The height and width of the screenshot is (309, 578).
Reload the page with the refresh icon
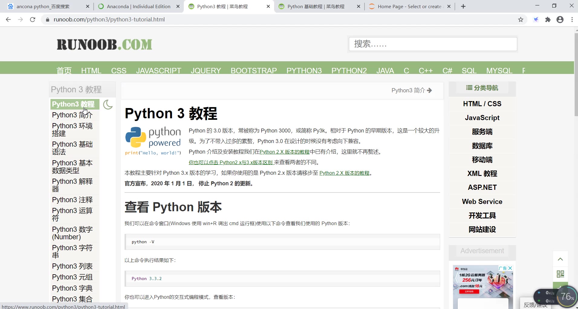33,19
